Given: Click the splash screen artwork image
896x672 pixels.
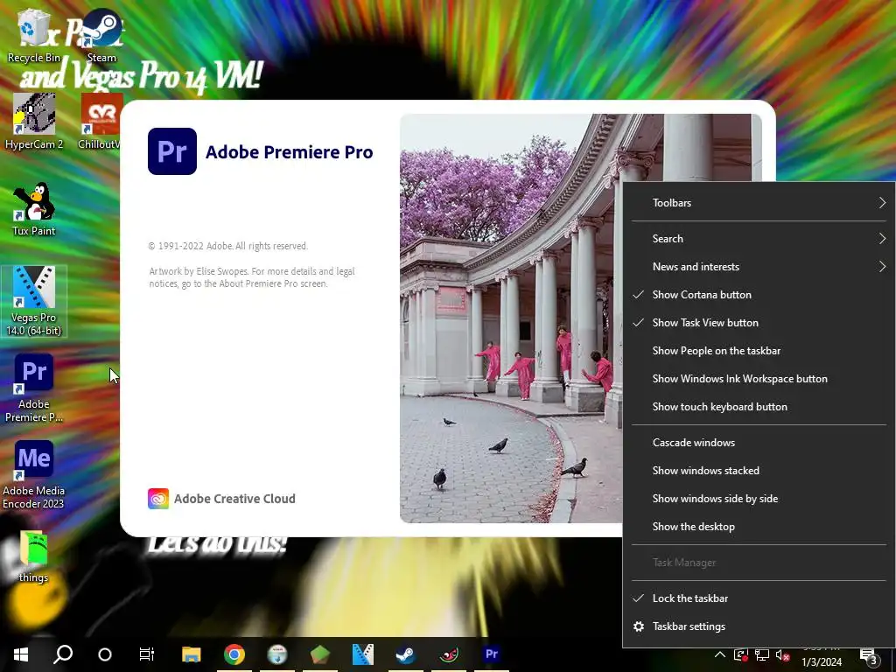Looking at the screenshot, I should point(511,318).
